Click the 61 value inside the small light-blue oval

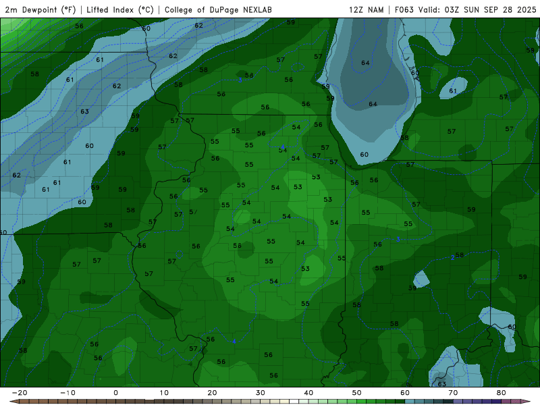(453, 91)
